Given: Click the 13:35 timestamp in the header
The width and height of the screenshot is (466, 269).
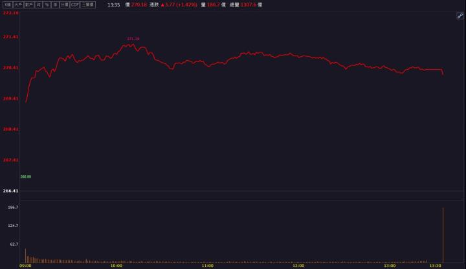Looking at the screenshot, I should pos(113,5).
